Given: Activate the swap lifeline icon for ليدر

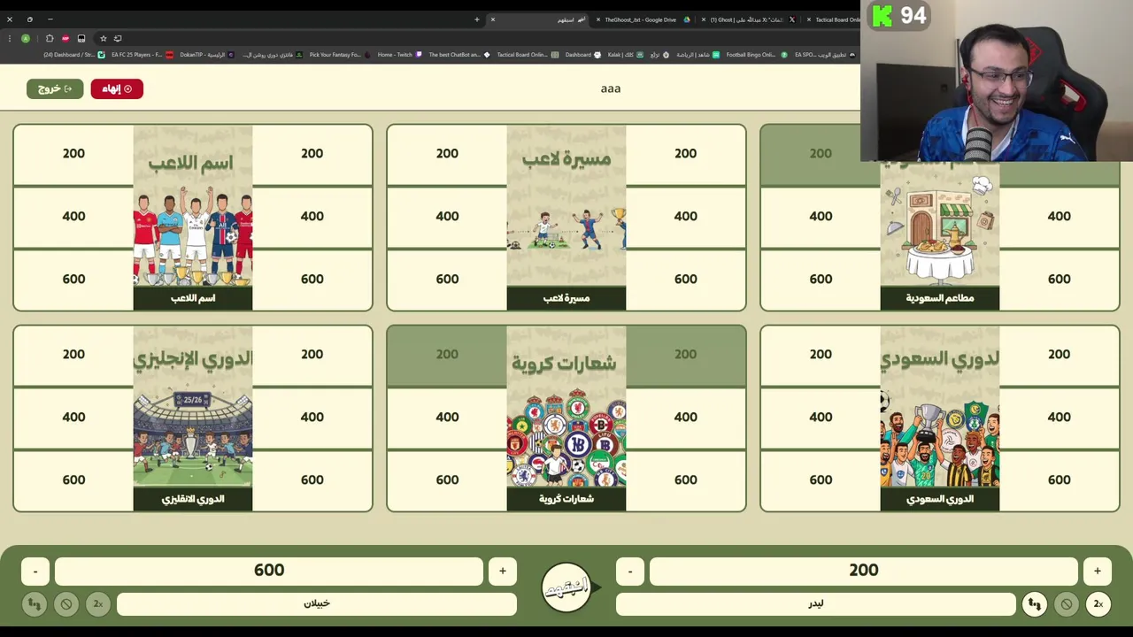Looking at the screenshot, I should [1035, 604].
